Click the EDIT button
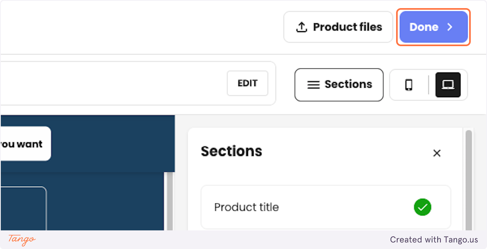 click(x=248, y=83)
